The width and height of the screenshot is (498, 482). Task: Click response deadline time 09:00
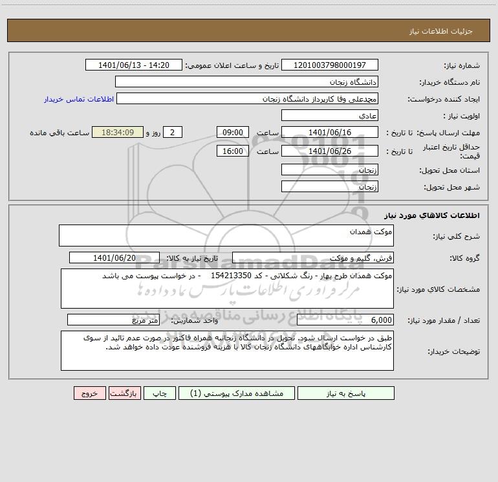[232, 132]
